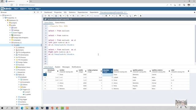Open save options dropdown arrow

point(52,16)
